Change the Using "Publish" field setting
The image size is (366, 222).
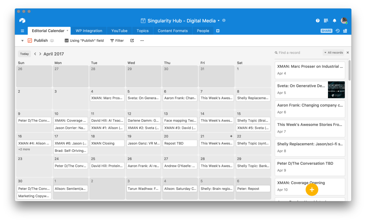click(x=84, y=41)
